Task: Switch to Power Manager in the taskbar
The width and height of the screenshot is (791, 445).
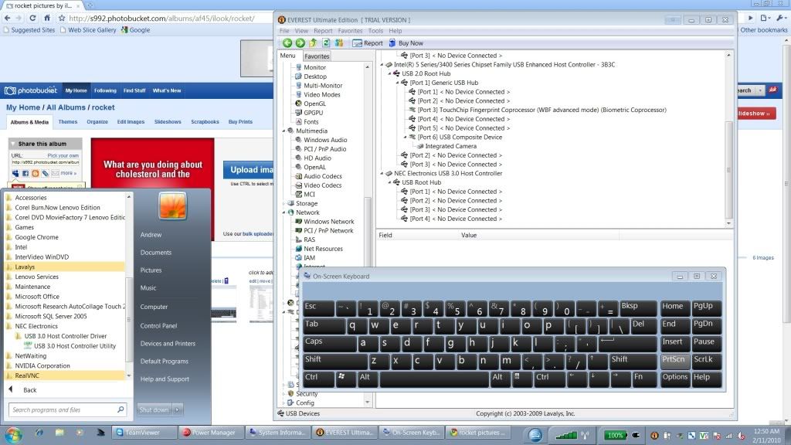Action: coord(211,433)
